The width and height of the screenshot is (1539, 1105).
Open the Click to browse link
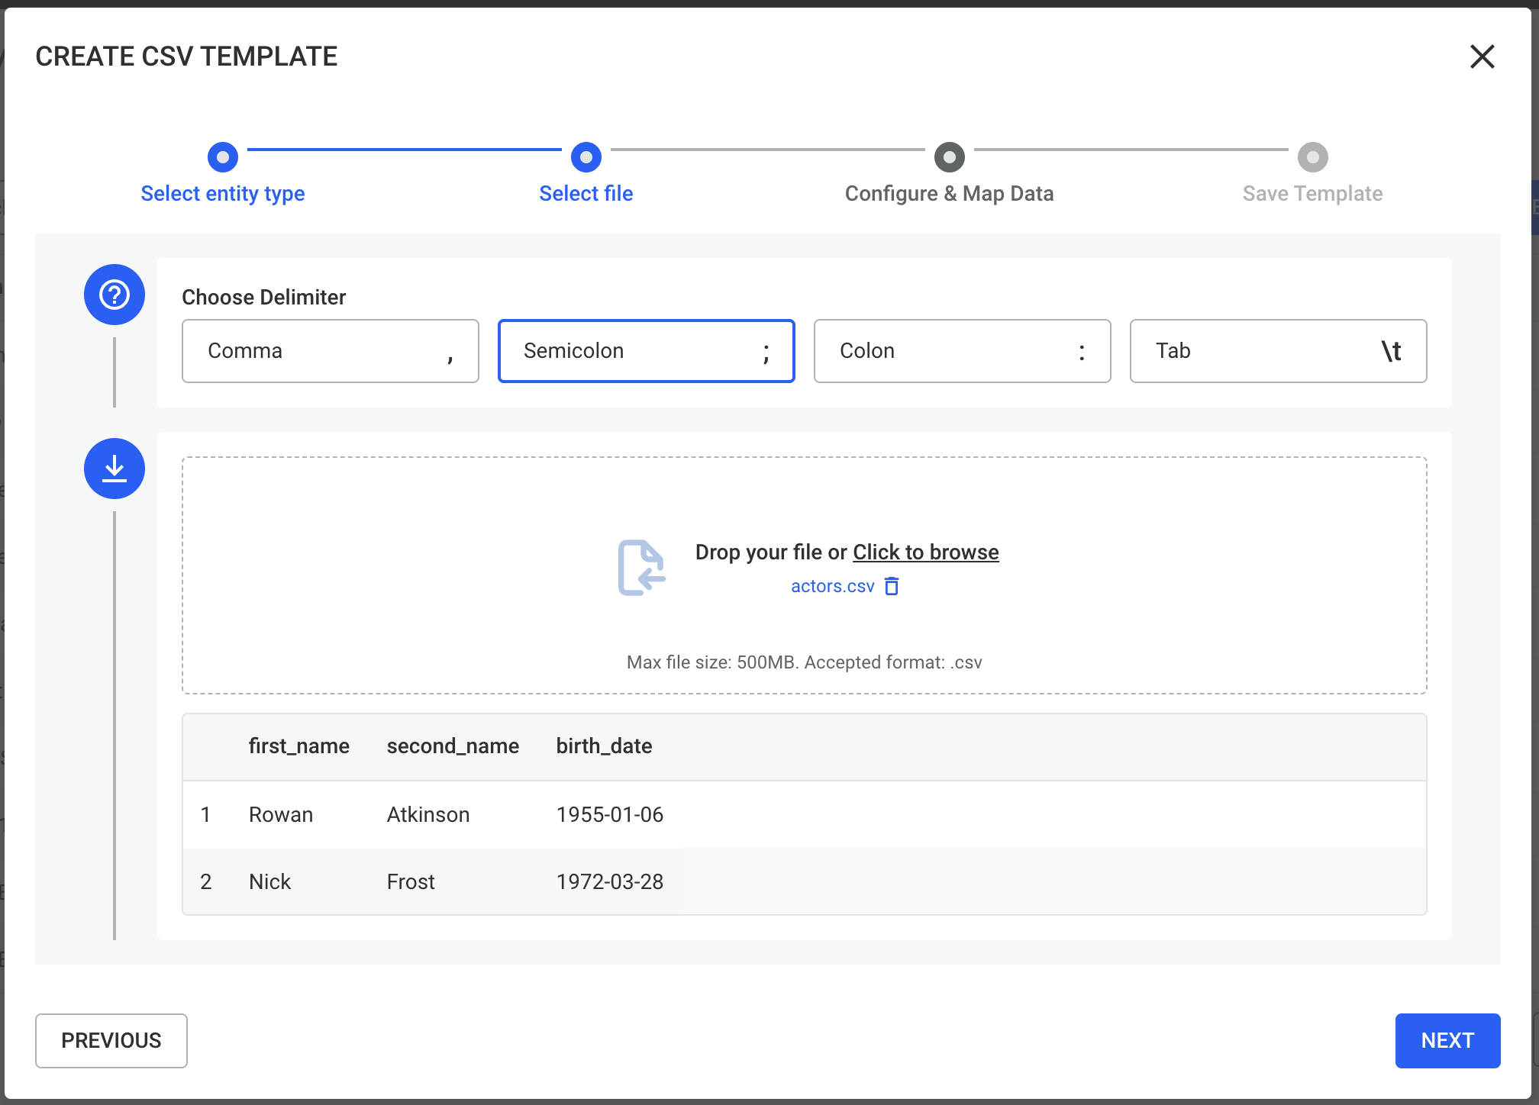925,552
